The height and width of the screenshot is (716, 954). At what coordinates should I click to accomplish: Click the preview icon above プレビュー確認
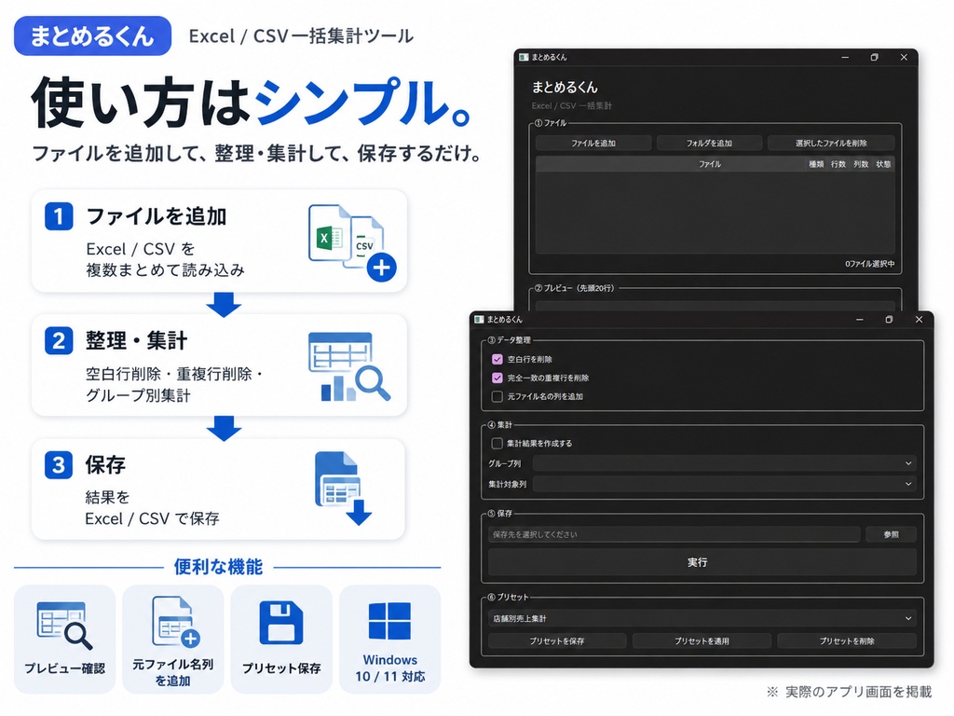coord(64,626)
